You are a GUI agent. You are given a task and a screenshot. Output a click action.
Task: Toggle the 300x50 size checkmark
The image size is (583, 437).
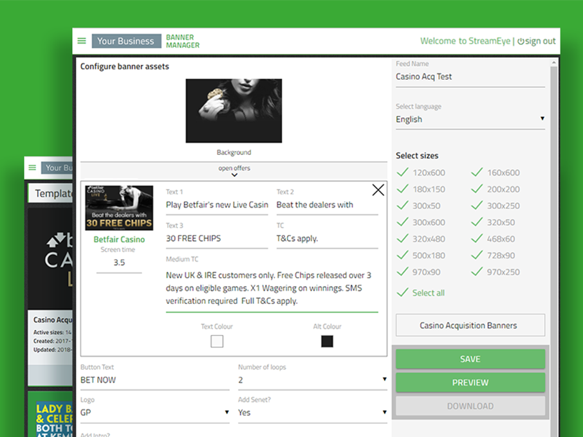(403, 205)
